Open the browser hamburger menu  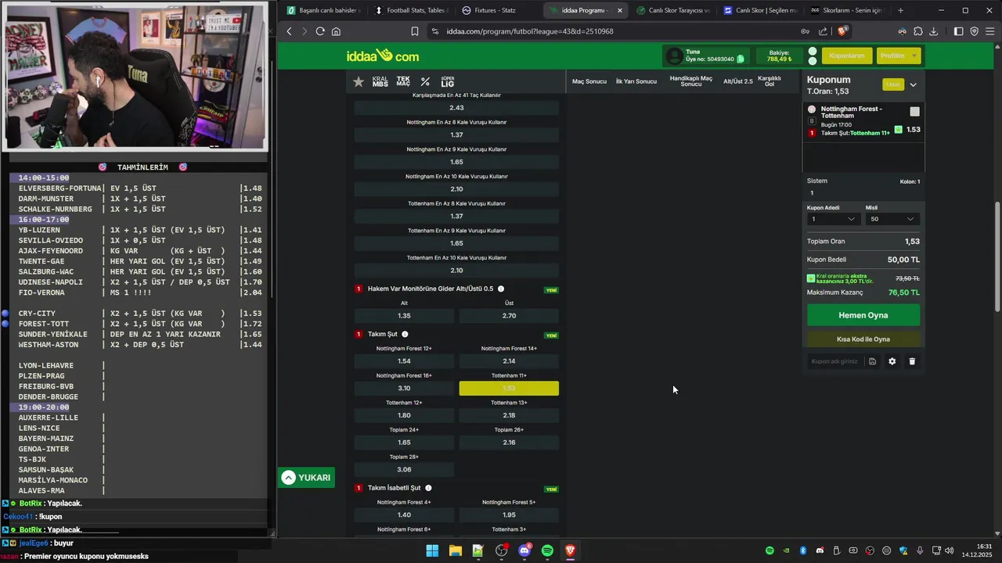pos(990,31)
